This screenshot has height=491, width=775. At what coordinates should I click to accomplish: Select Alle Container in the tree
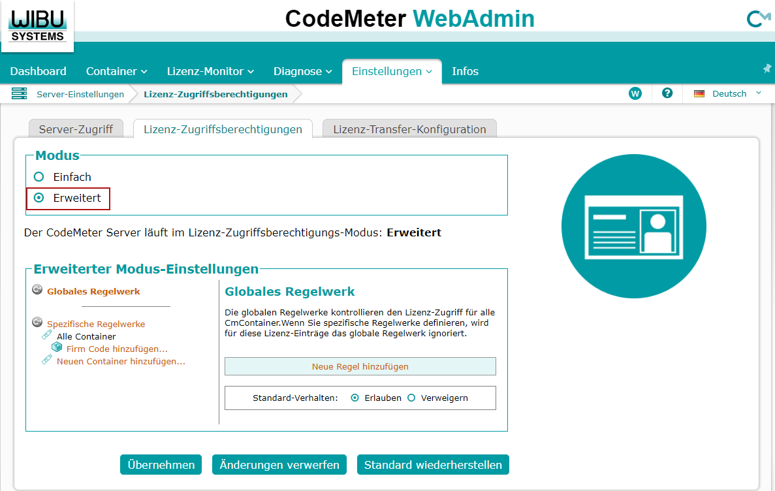coord(86,336)
